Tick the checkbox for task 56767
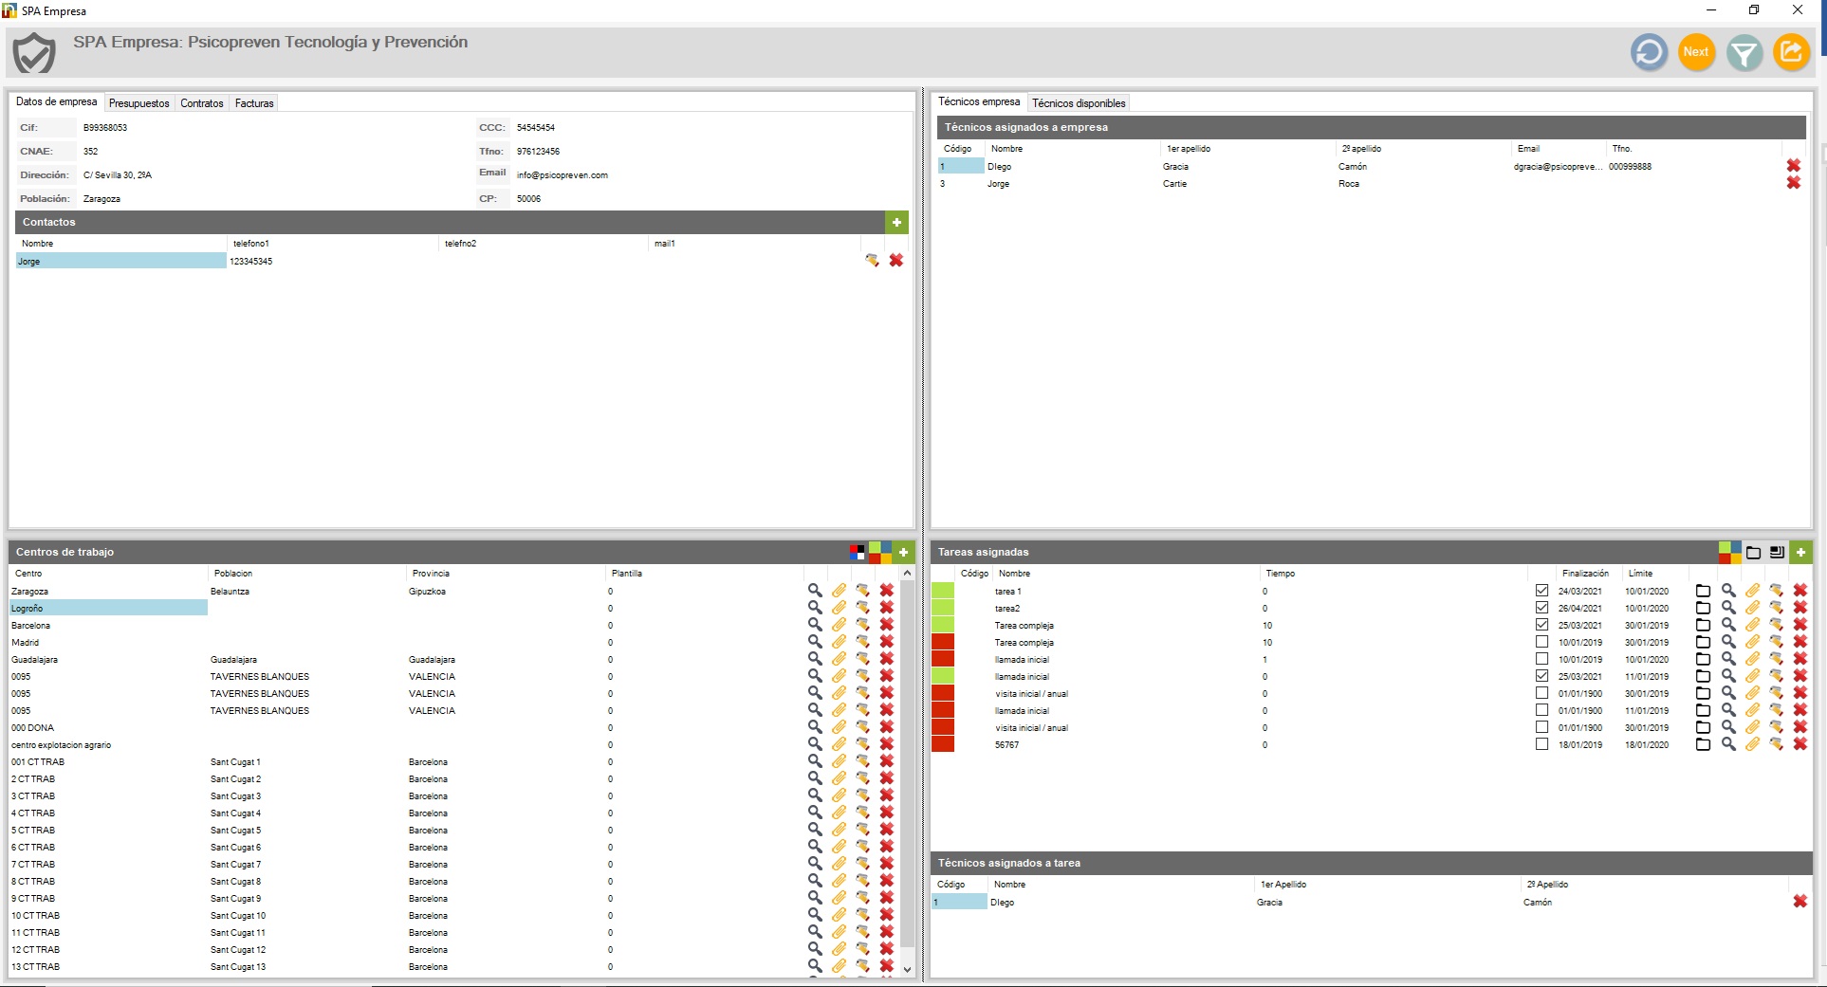The width and height of the screenshot is (1827, 987). tap(1541, 744)
